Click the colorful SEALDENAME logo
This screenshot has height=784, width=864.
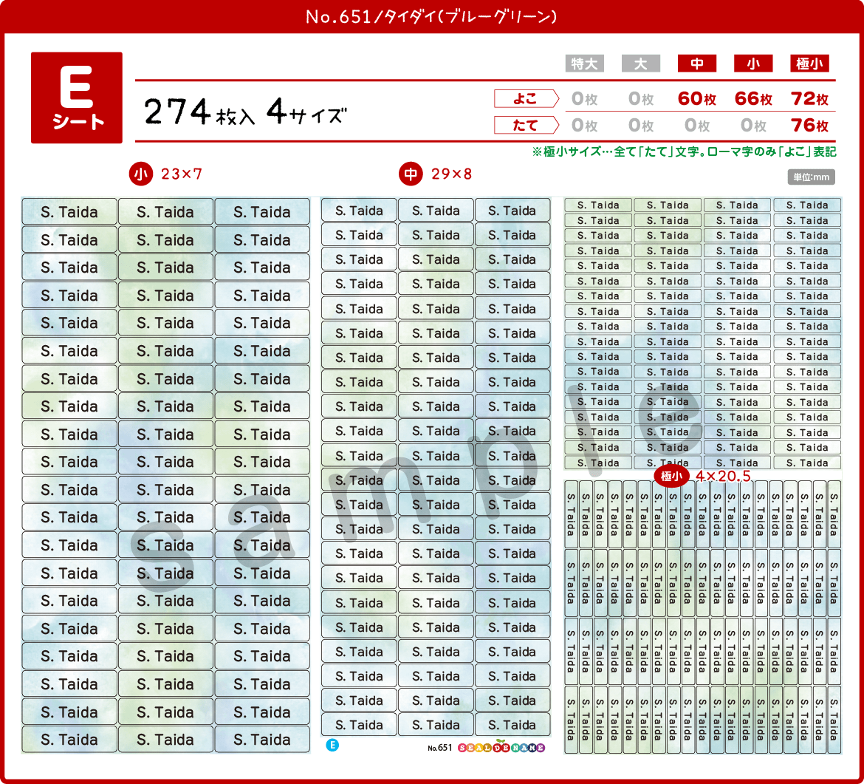click(x=501, y=747)
